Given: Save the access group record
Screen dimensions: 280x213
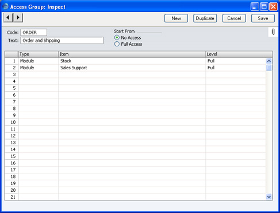Looking at the screenshot, I should click(x=263, y=18).
